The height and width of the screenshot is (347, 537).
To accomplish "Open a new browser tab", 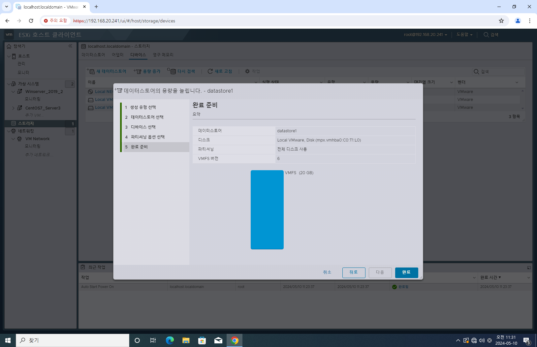I will pyautogui.click(x=96, y=7).
